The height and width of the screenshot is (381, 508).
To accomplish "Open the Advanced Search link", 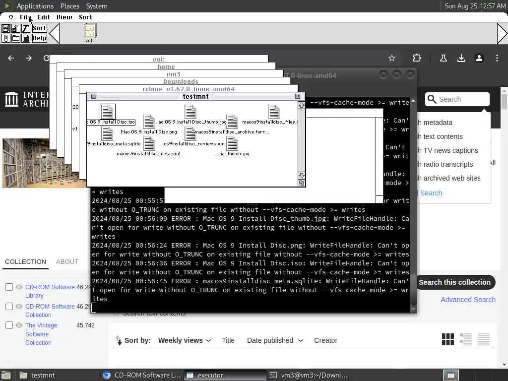I will (468, 300).
